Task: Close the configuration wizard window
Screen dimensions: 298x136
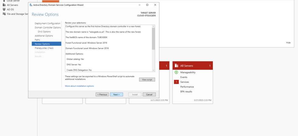Action: (x=155, y=5)
